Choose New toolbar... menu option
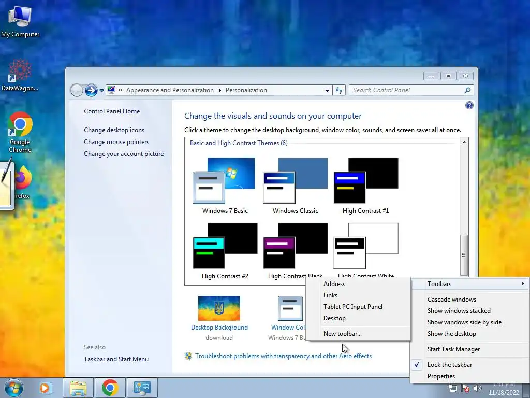 358,334
